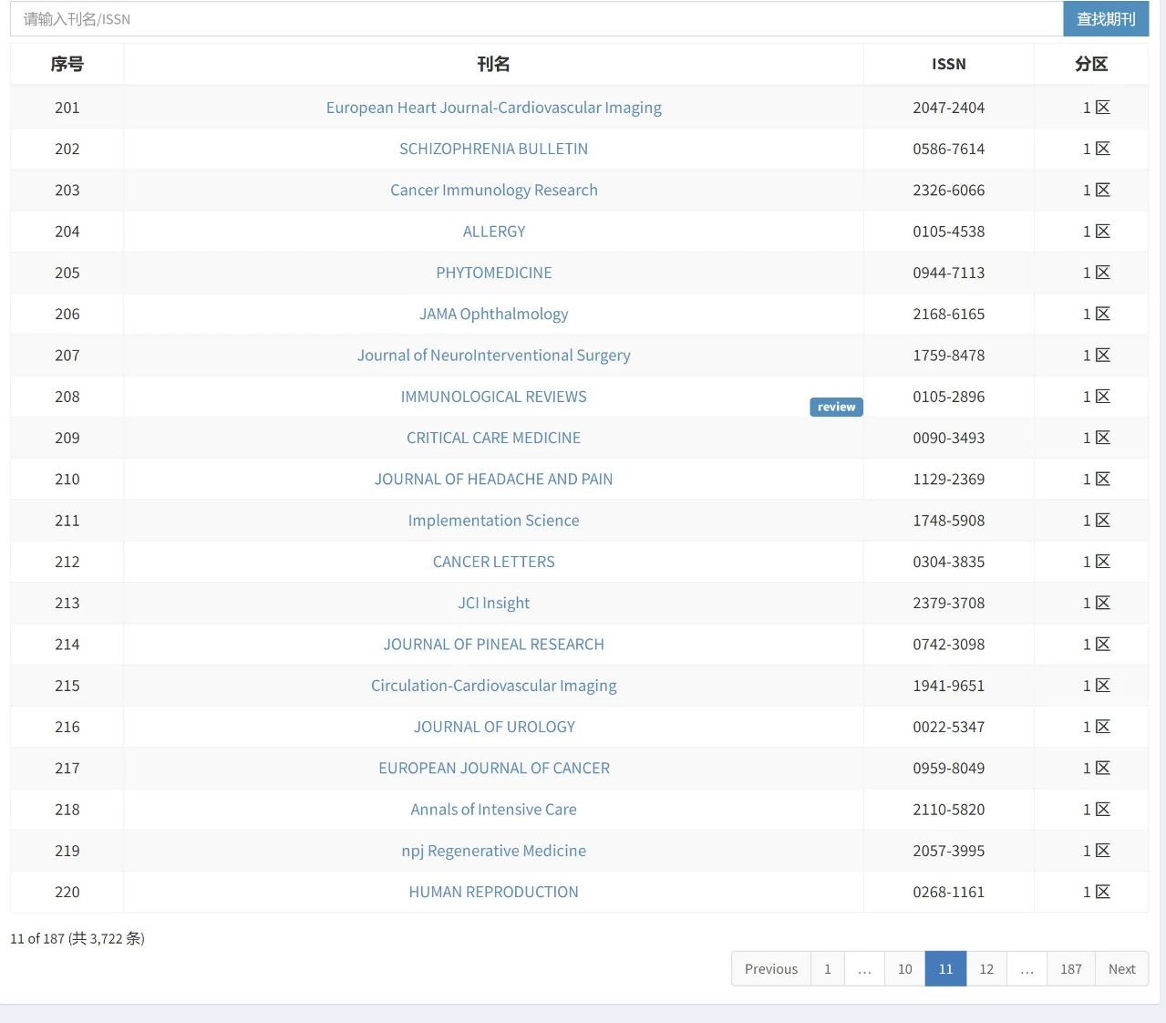Open JAMA Ophthalmology journal link
The width and height of the screenshot is (1166, 1023).
(493, 314)
